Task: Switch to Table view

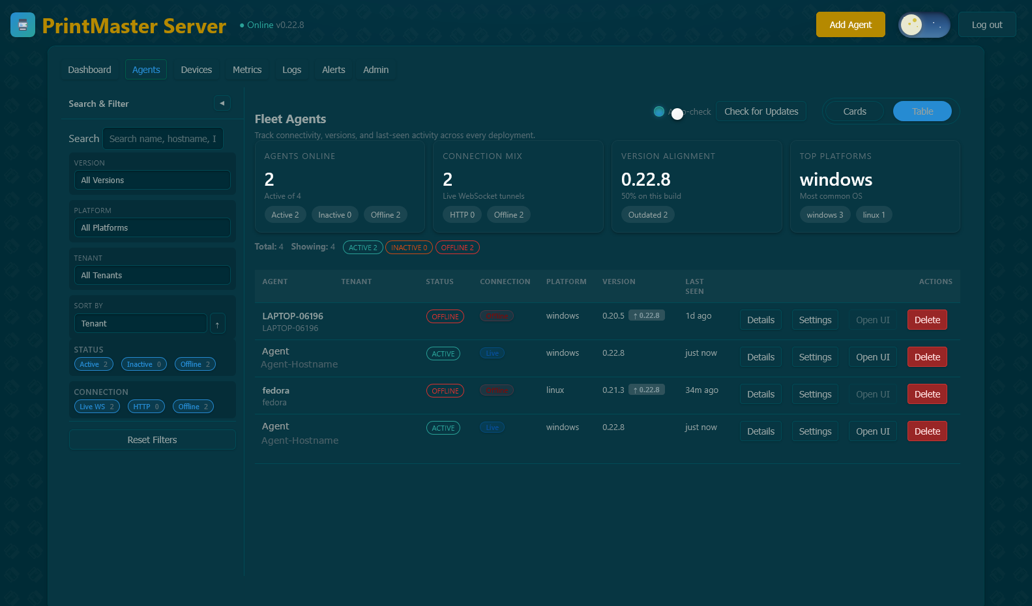Action: [922, 111]
